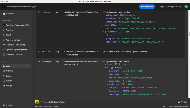Collapse the events array node
Viewport: 190px width, 108px height.
(x=104, y=64)
